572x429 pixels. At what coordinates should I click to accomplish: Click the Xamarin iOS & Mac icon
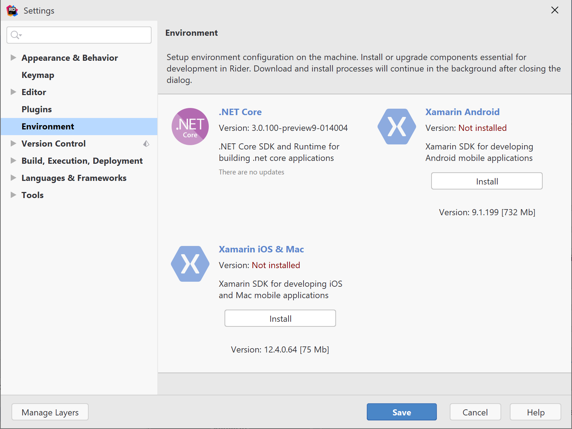(x=190, y=264)
